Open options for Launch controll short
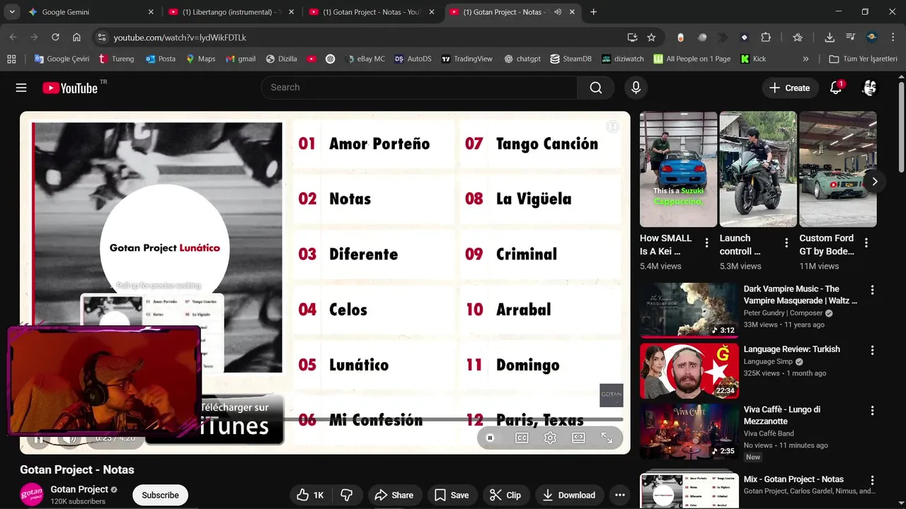The image size is (906, 509). click(x=786, y=243)
